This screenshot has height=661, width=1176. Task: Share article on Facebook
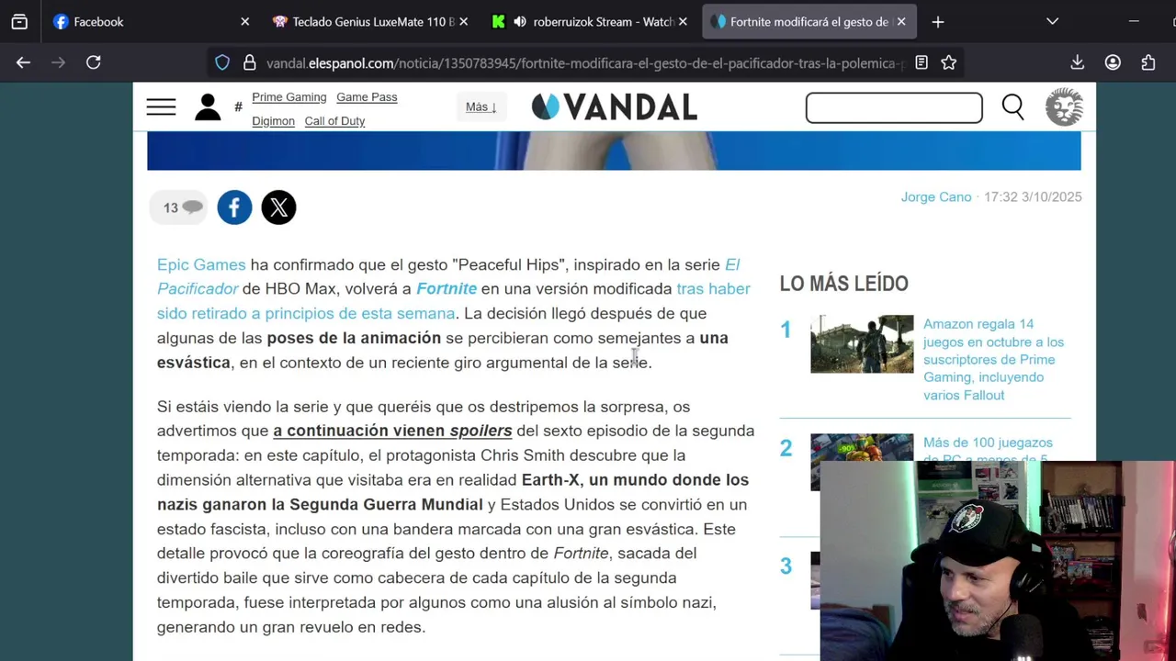[x=234, y=207]
